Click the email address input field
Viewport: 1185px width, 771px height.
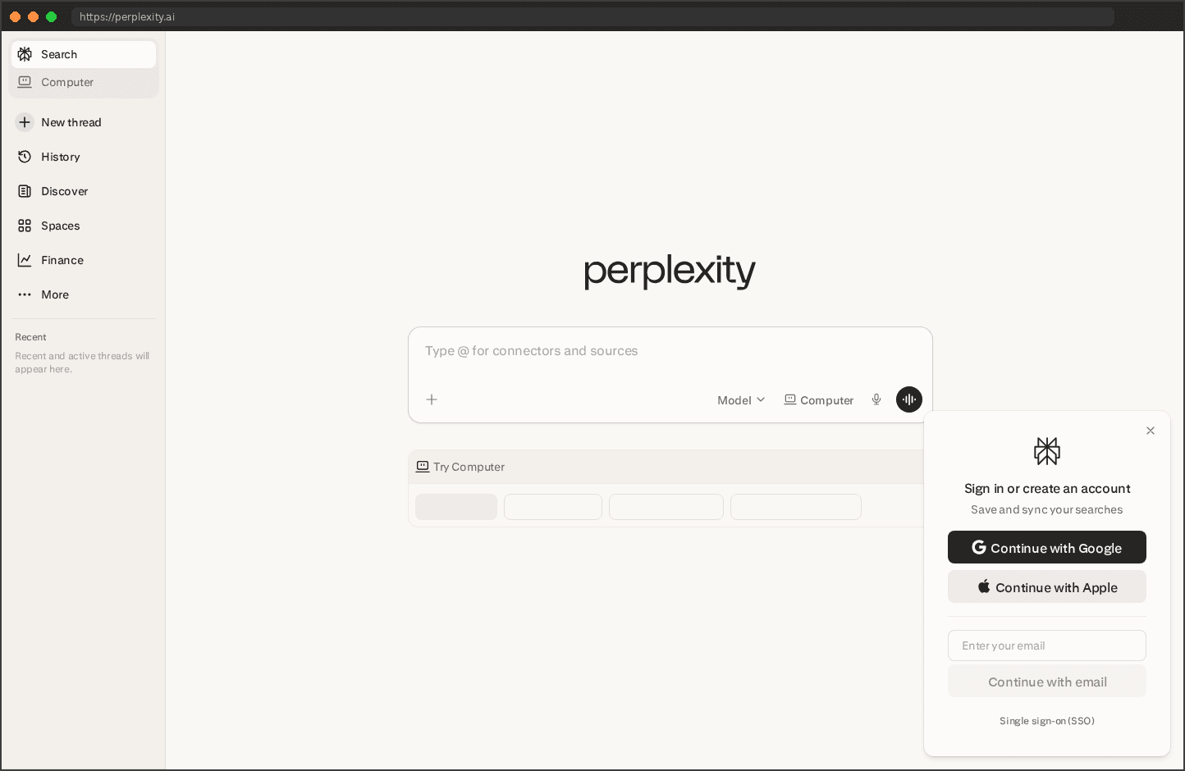(x=1046, y=646)
